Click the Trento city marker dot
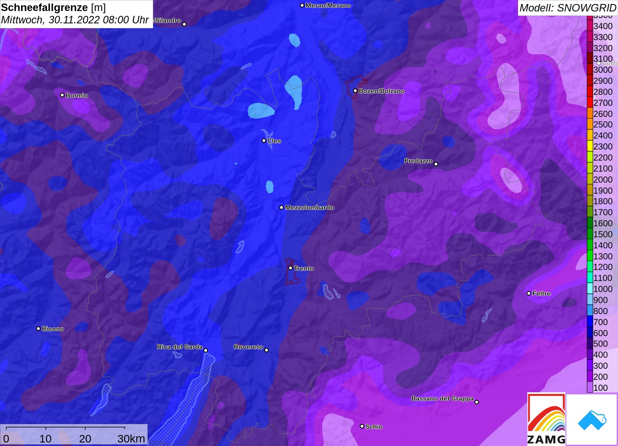This screenshot has width=618, height=446. (x=290, y=268)
